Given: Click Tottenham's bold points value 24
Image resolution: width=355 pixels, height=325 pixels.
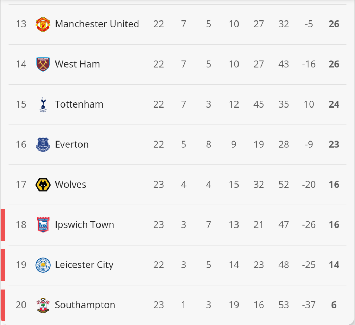Looking at the screenshot, I should click(x=334, y=104).
